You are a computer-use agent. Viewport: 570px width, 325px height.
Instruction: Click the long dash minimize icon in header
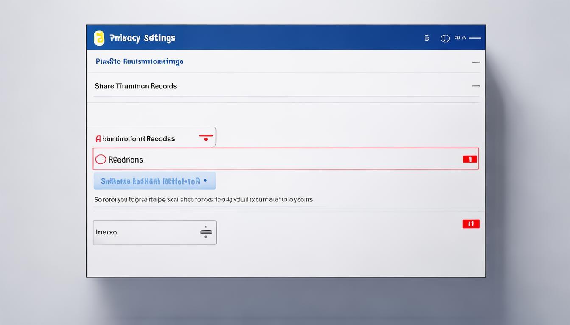475,38
